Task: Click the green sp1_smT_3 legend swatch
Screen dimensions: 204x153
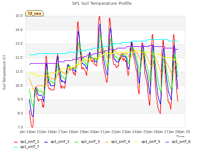Action: pos(76,142)
